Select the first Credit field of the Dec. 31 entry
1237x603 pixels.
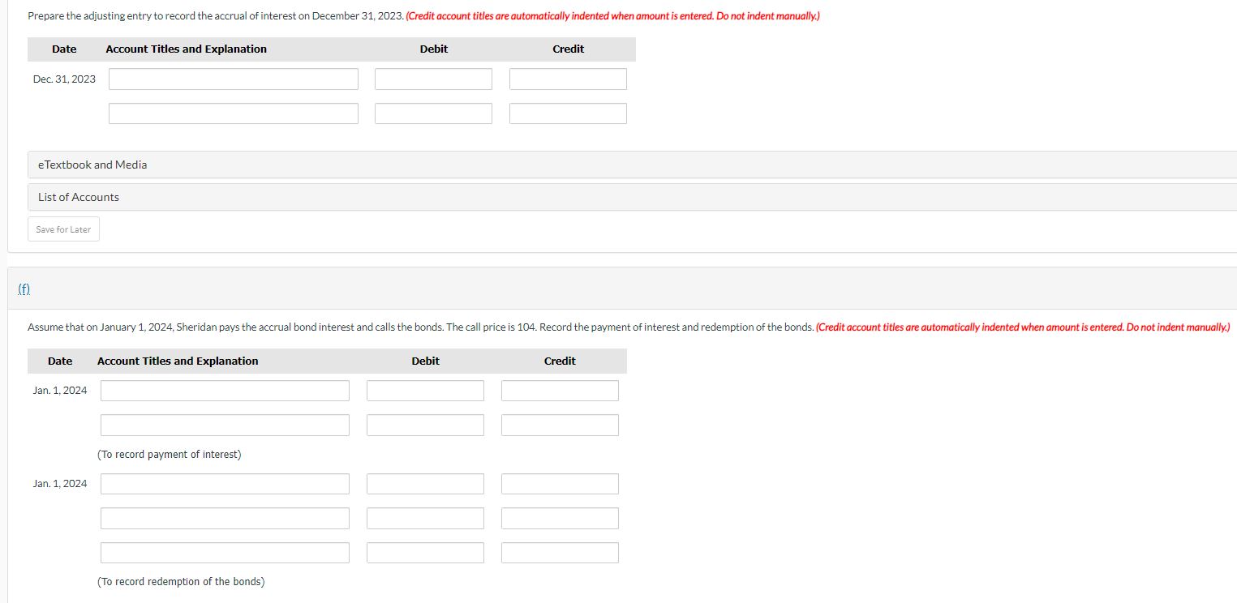click(x=568, y=79)
